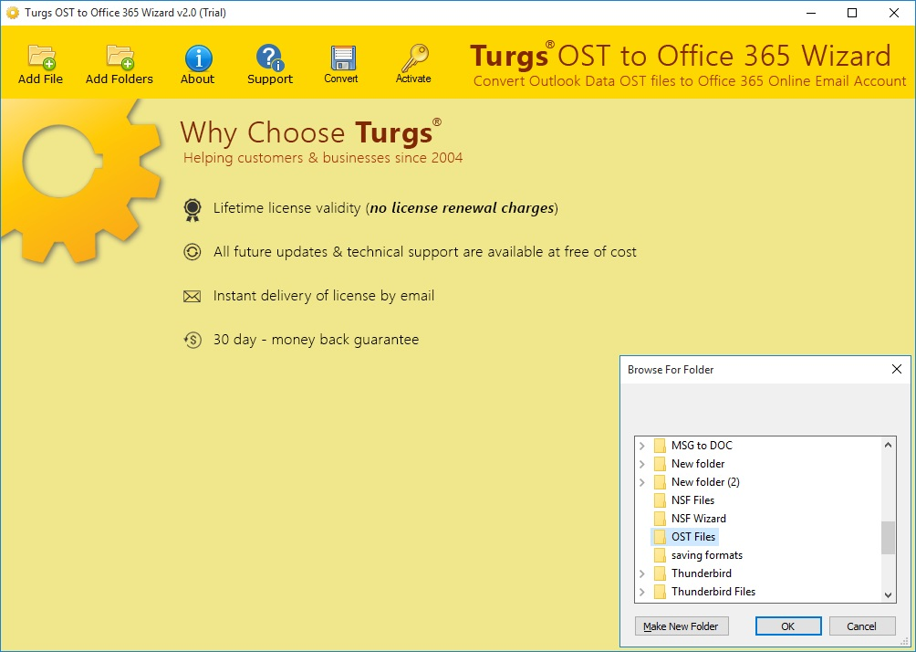The height and width of the screenshot is (652, 916).
Task: Open the About info icon
Action: [x=199, y=58]
